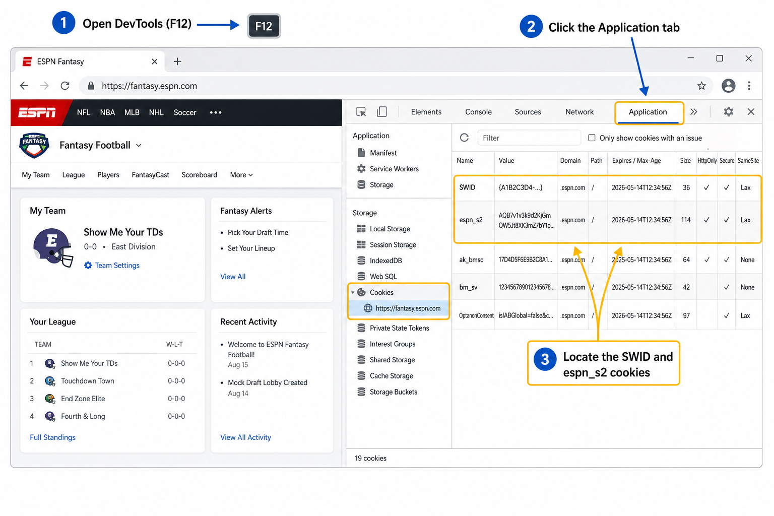Select Local Storage in the Storage tree
This screenshot has width=774, height=516.
pyautogui.click(x=390, y=229)
